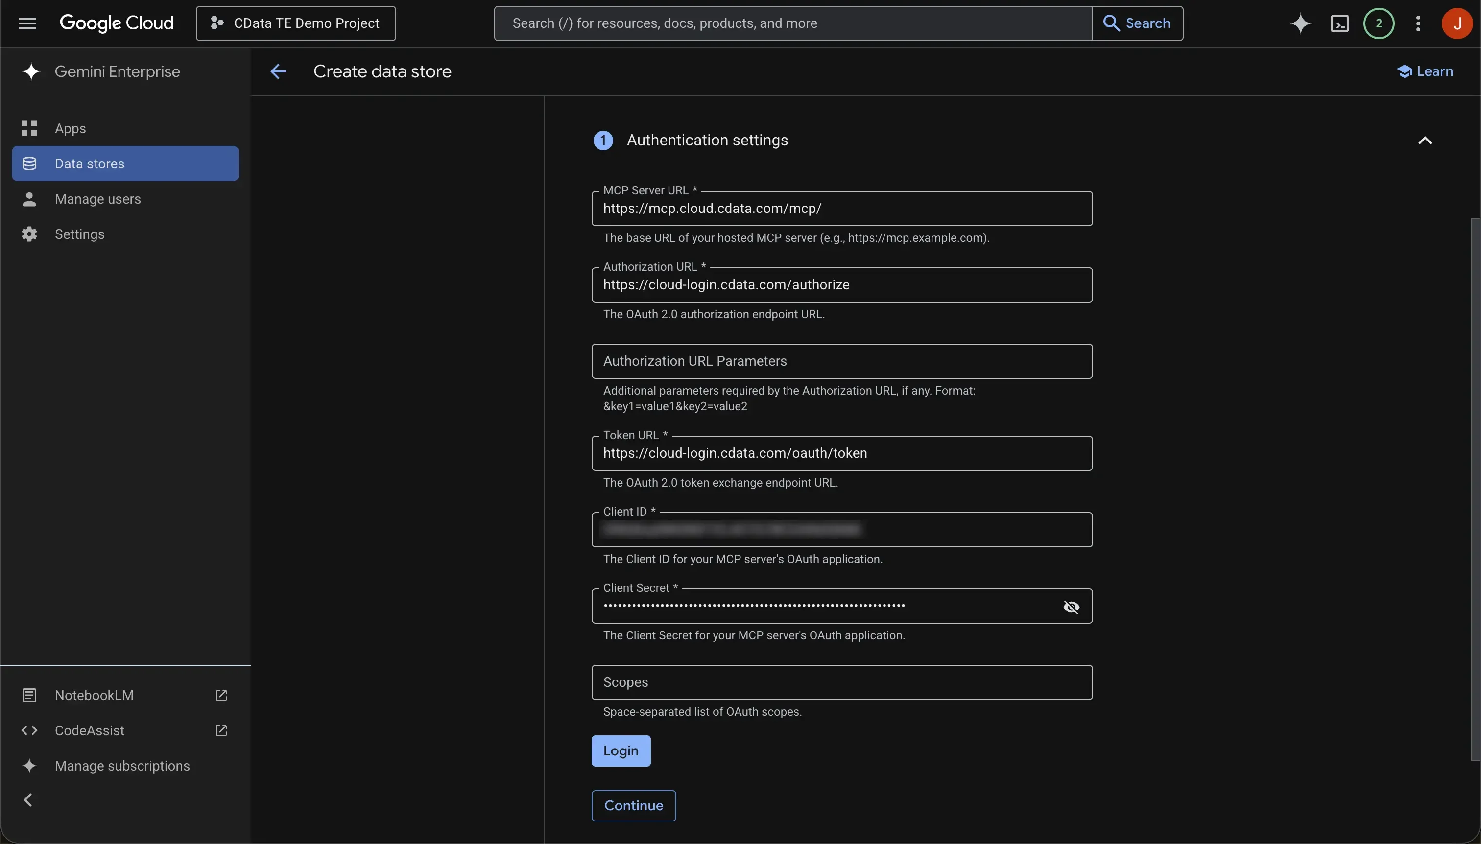Select the Space-separated list of OAuth scopes hint
The width and height of the screenshot is (1481, 844).
click(x=702, y=712)
